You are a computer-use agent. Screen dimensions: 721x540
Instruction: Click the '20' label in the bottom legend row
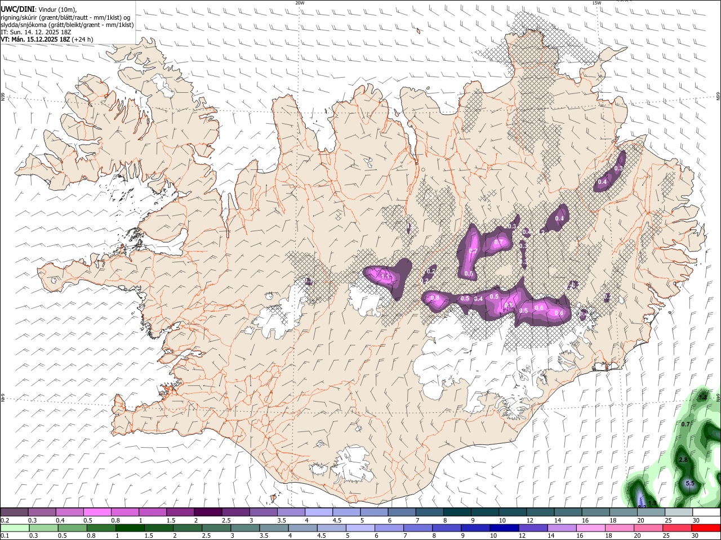(637, 535)
